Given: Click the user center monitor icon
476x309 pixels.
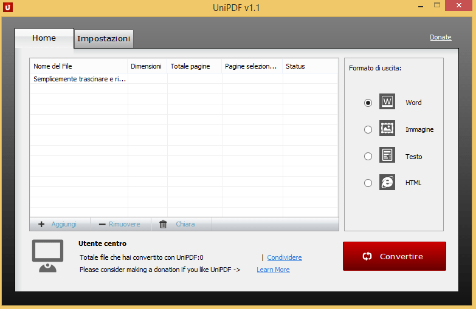Looking at the screenshot, I should click(47, 256).
